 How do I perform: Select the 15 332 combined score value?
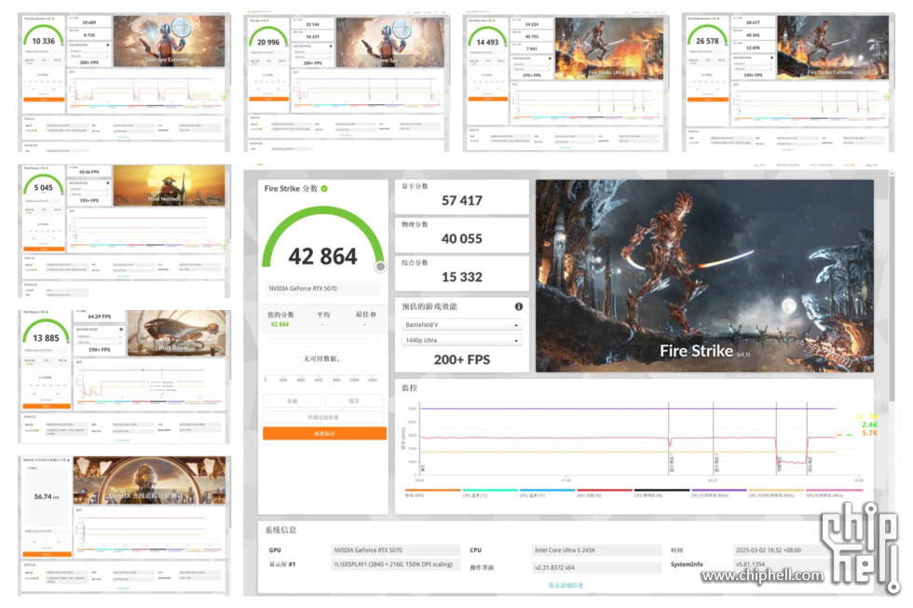462,277
